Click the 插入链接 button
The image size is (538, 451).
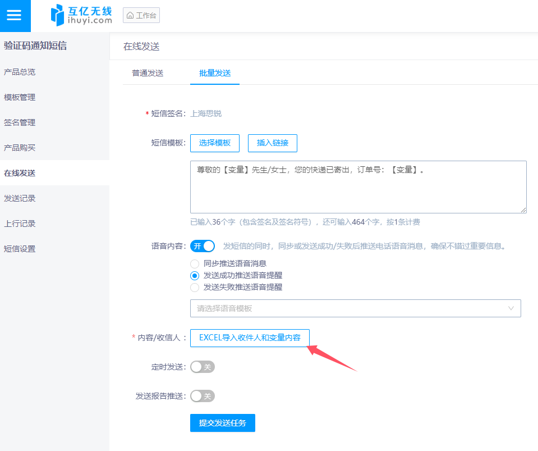coord(273,143)
